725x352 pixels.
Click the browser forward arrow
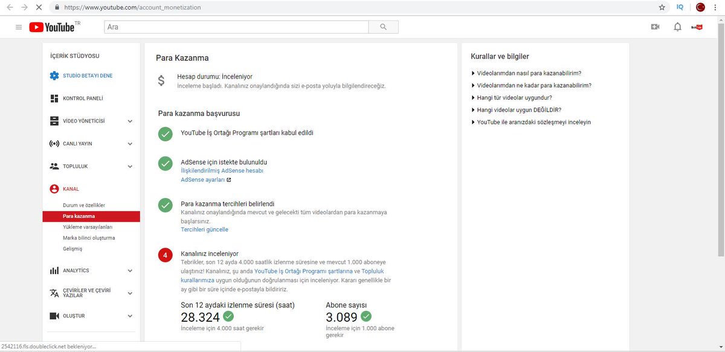(24, 7)
